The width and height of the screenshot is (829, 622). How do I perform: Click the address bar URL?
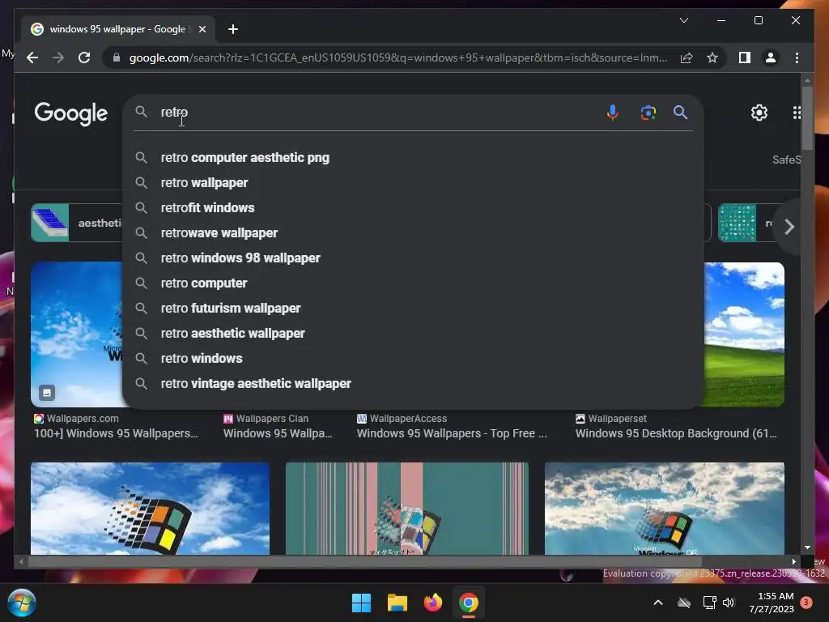pyautogui.click(x=397, y=58)
